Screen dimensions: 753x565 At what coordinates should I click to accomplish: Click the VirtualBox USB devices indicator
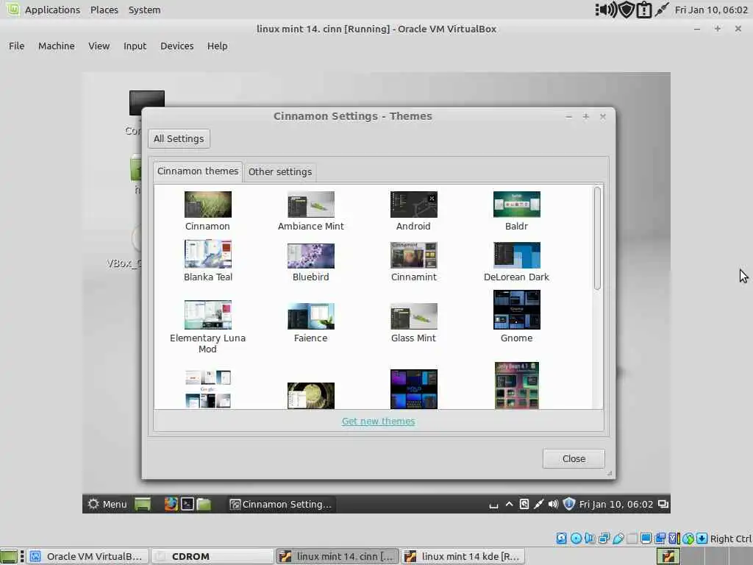618,539
